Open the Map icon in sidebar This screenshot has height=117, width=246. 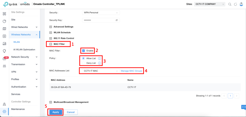[x=4, y=29]
